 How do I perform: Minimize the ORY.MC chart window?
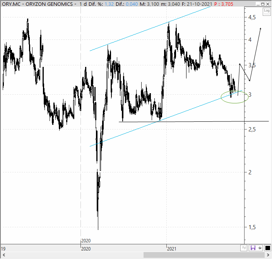pyautogui.click(x=258, y=4)
